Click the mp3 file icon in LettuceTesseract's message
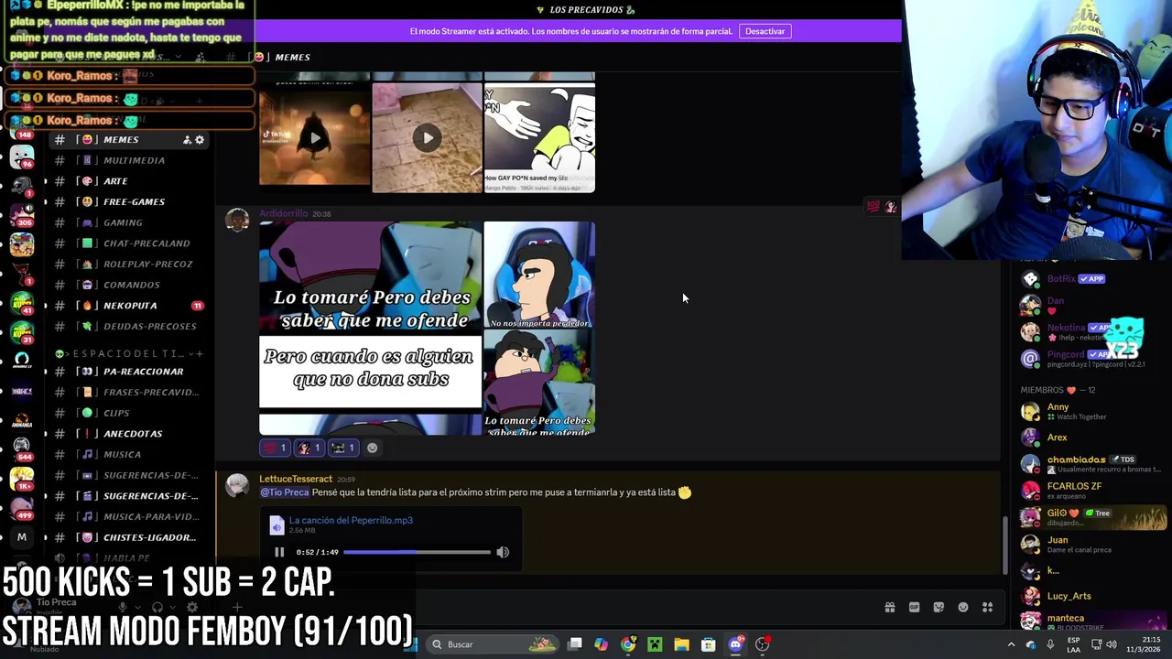 tap(277, 525)
